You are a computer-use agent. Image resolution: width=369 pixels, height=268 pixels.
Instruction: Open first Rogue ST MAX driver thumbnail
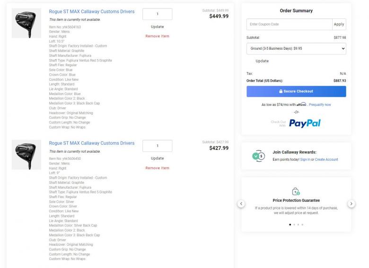point(26,24)
